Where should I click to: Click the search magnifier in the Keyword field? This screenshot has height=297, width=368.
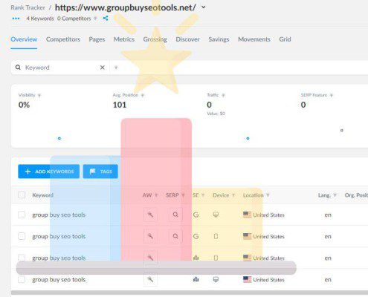tap(18, 68)
